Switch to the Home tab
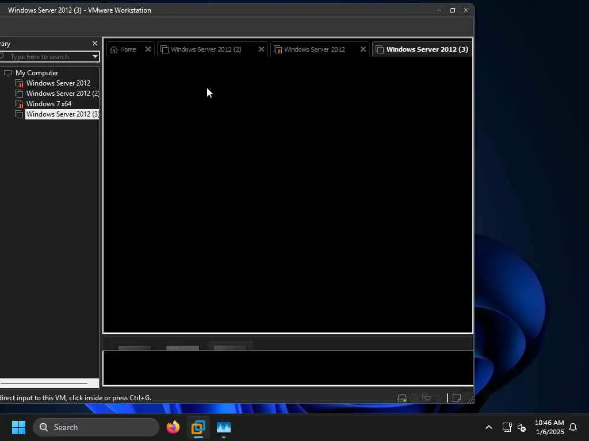The width and height of the screenshot is (589, 441). [128, 49]
